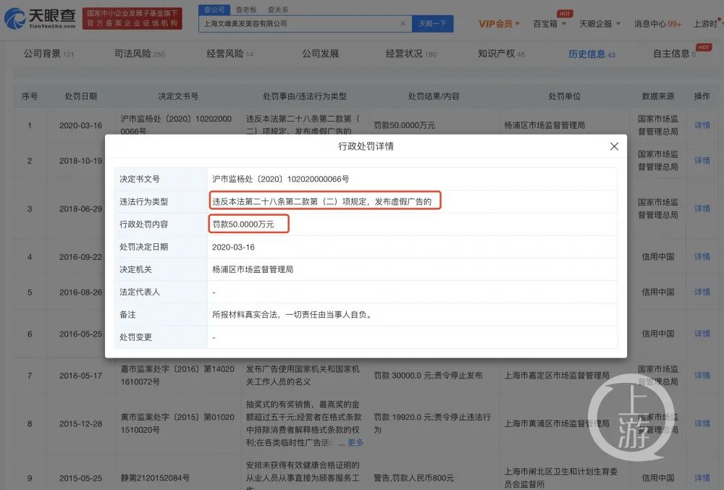Click 上海市黄浦区市场监督管理局 in row 8
This screenshot has width=724, height=490.
[556, 423]
